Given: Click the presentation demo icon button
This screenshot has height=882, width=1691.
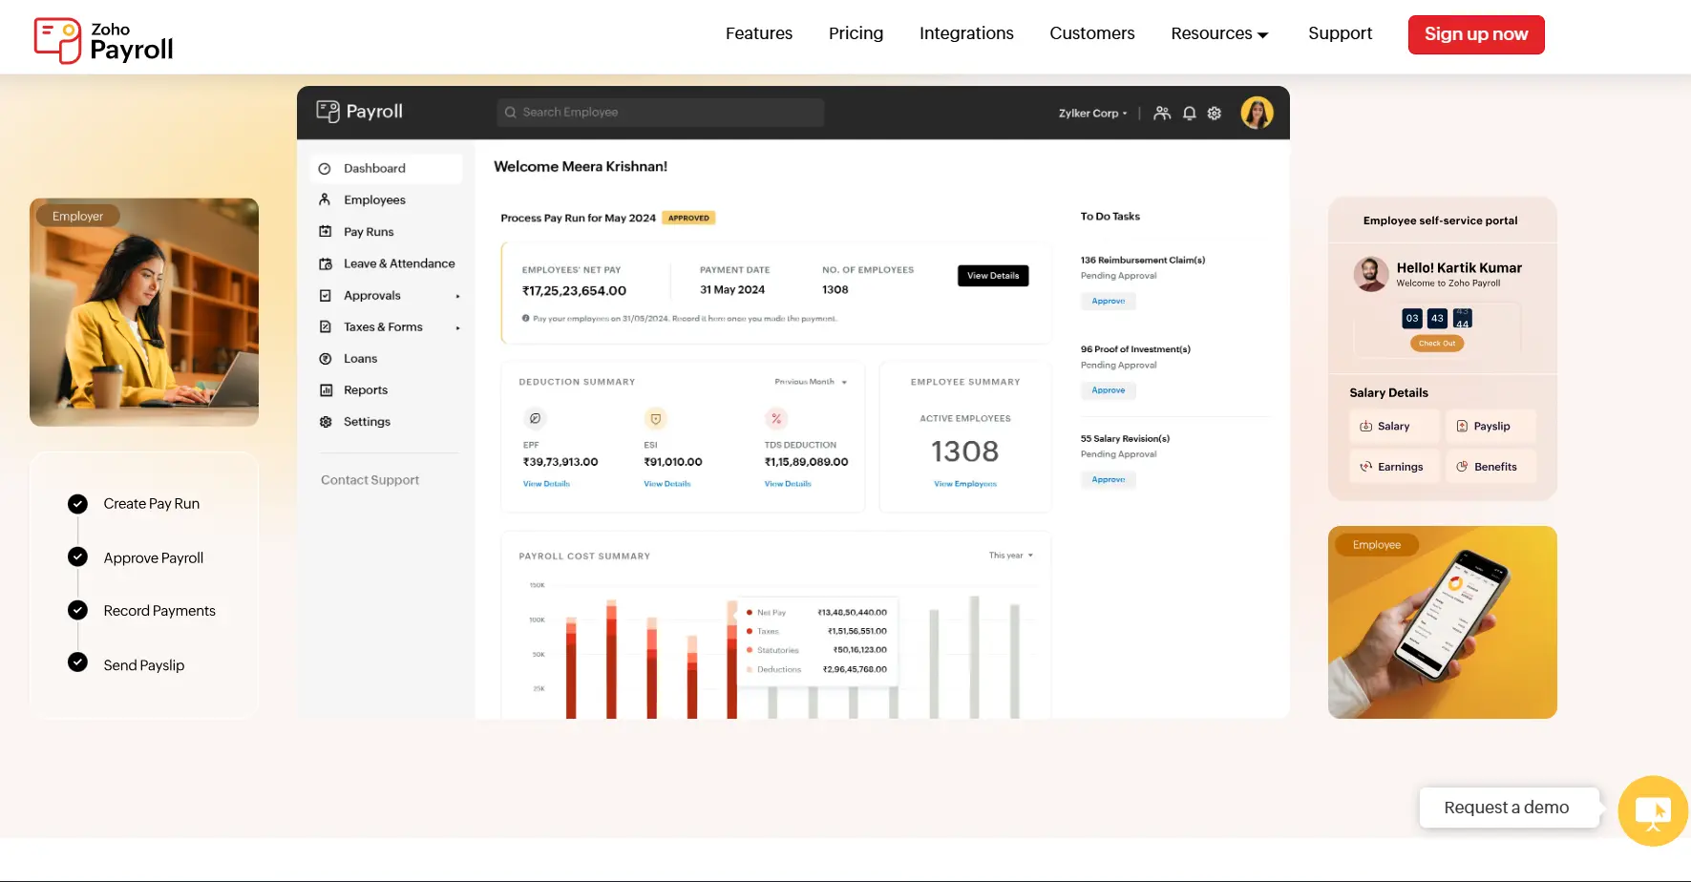Looking at the screenshot, I should 1653,810.
